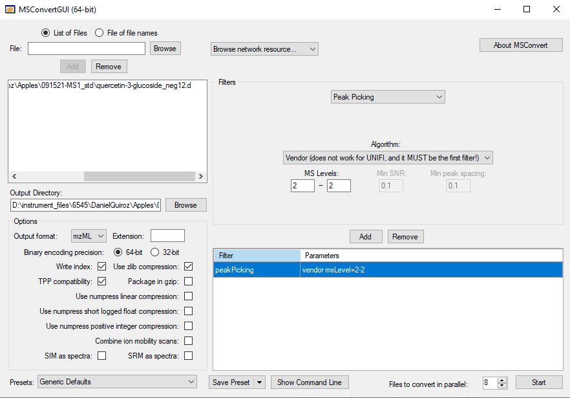Start the file conversion
This screenshot has height=398, width=570.
[x=539, y=382]
